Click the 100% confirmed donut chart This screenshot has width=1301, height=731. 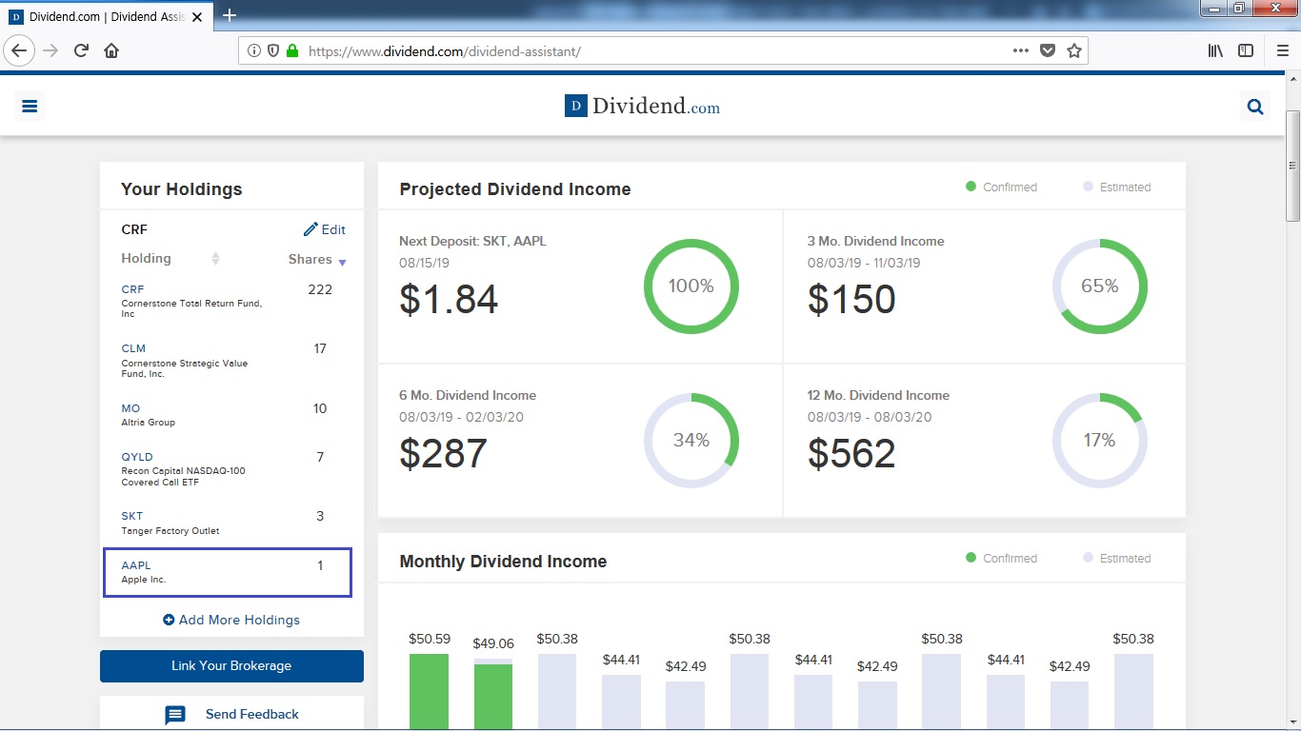(691, 286)
